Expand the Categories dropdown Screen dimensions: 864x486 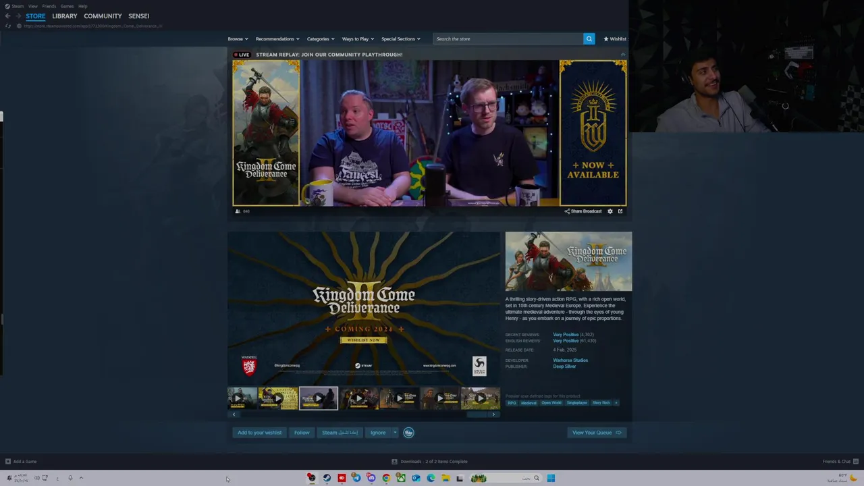click(x=320, y=38)
